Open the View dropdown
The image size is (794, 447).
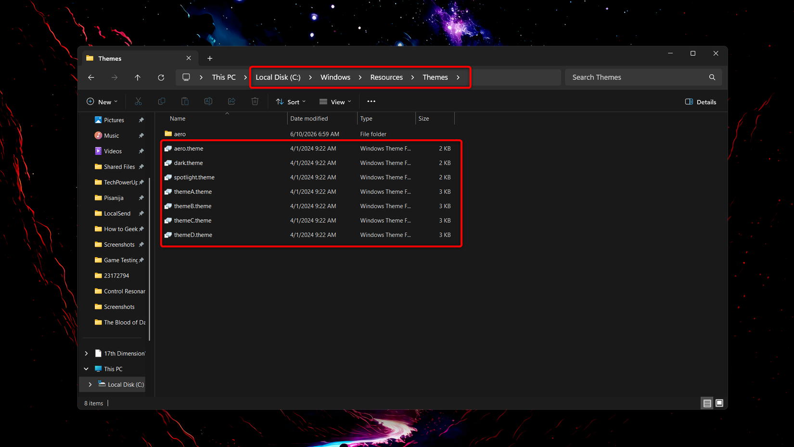[335, 102]
